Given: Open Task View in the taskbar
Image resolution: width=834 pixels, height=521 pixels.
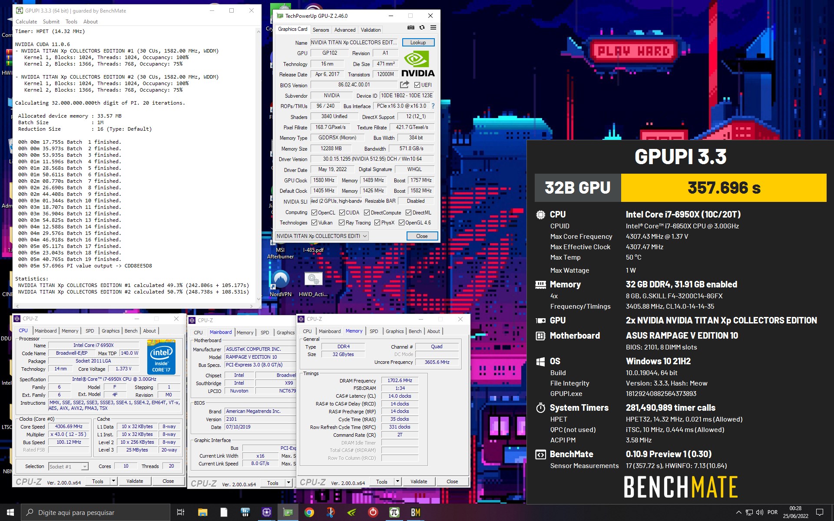Looking at the screenshot, I should [181, 512].
